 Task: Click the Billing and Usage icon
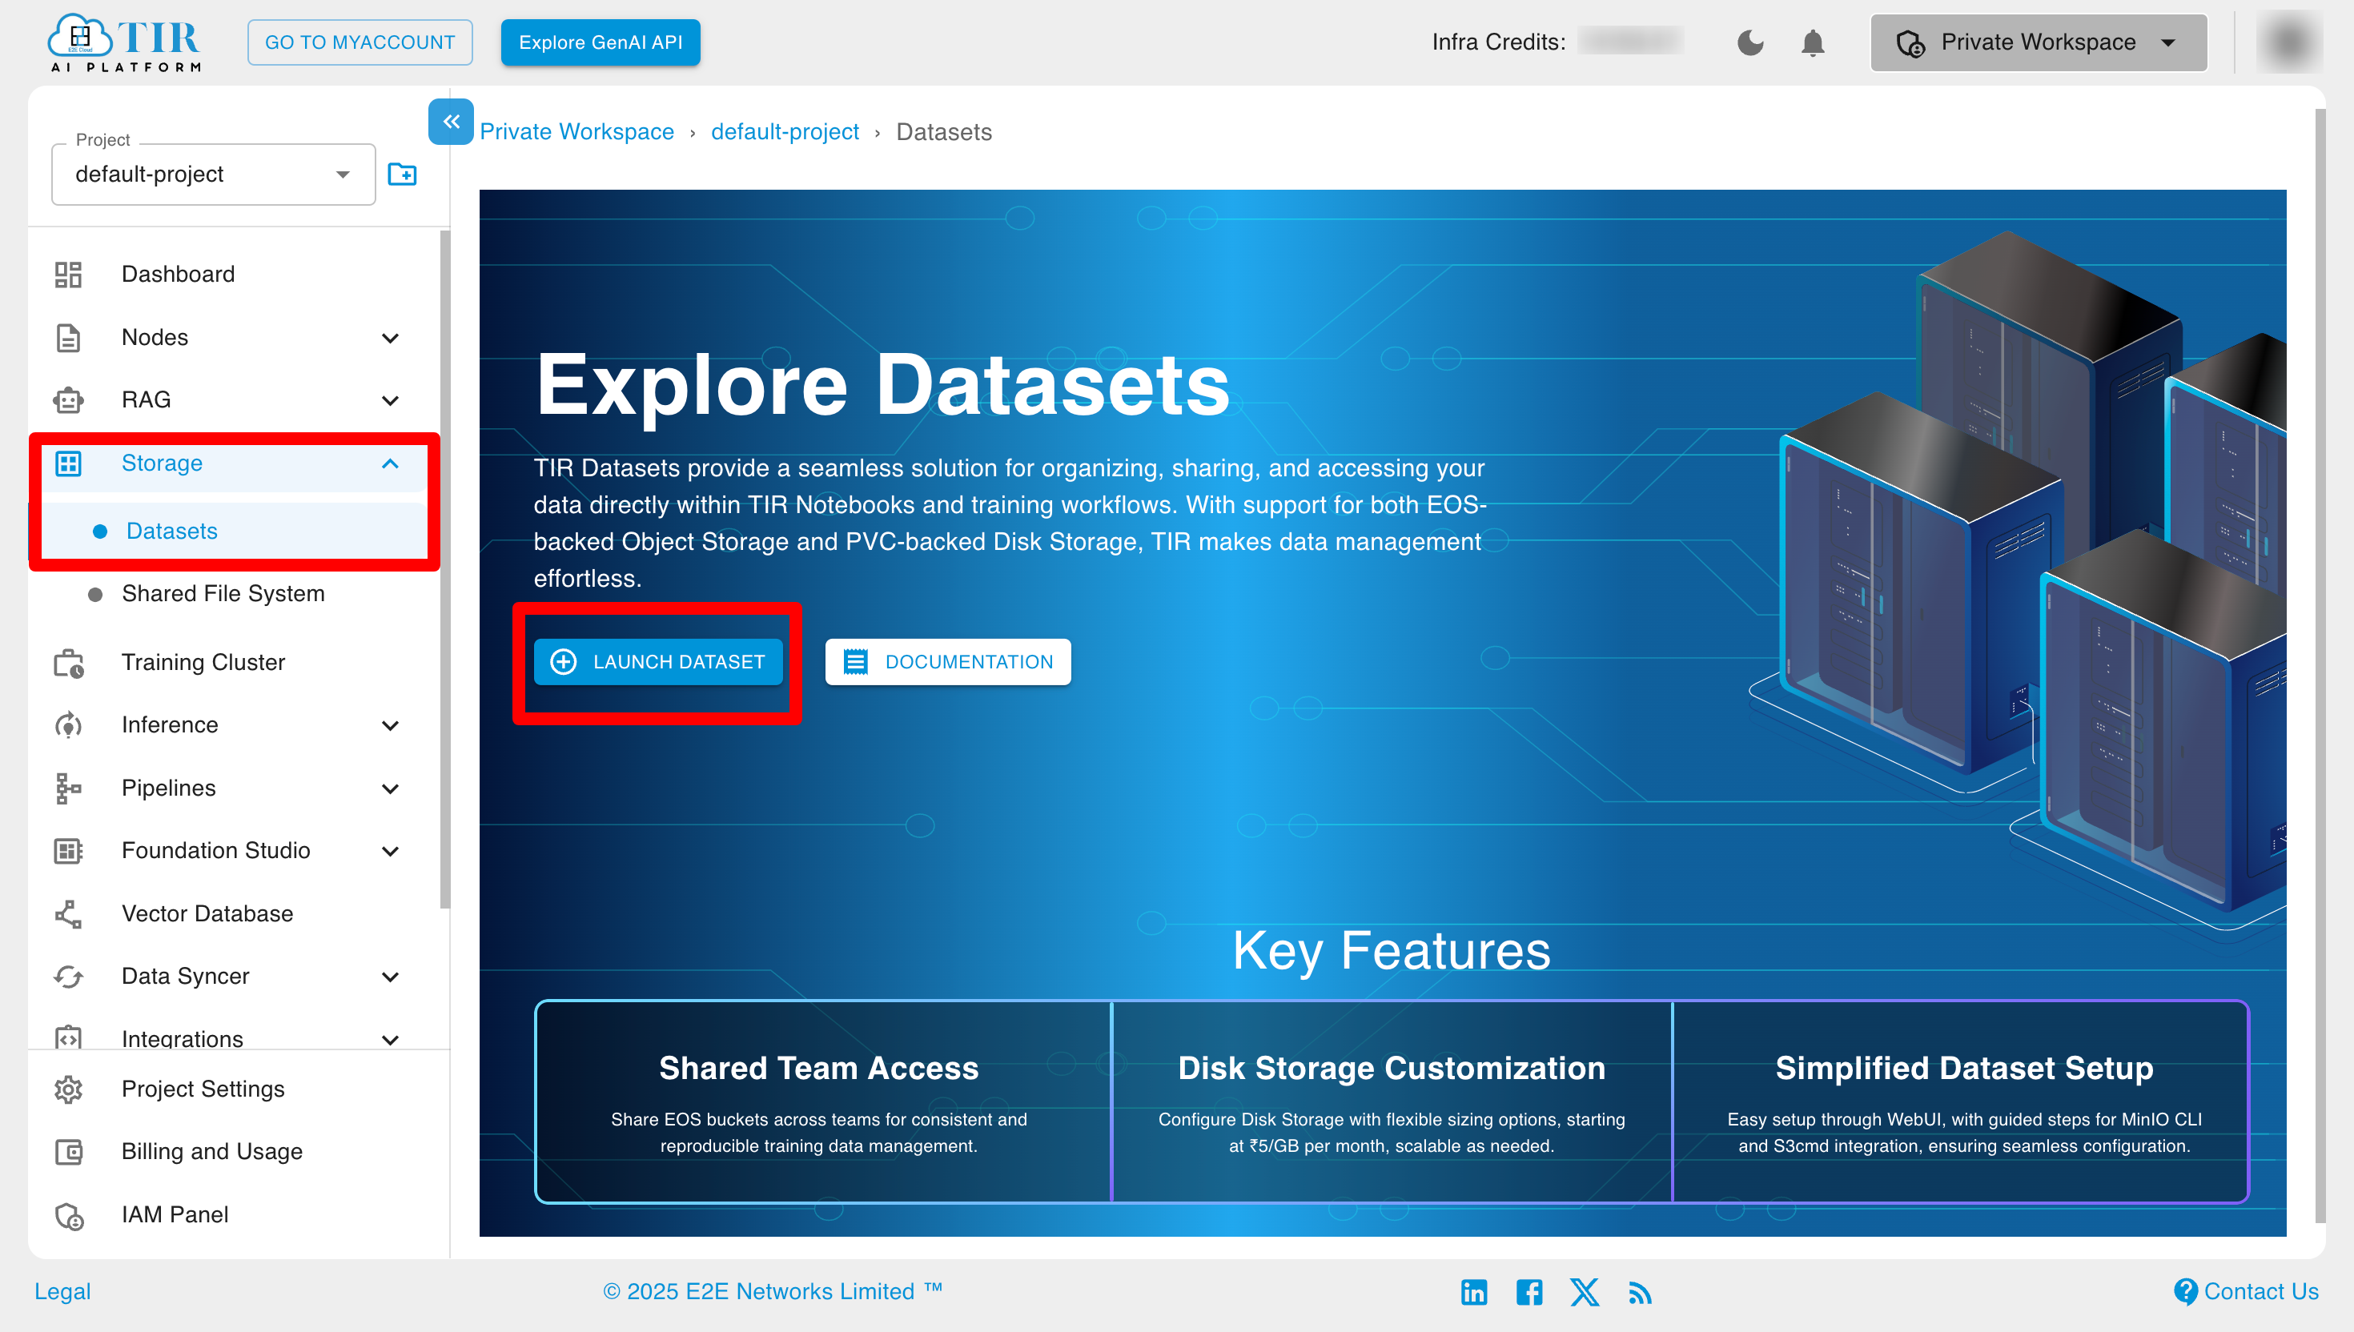70,1151
